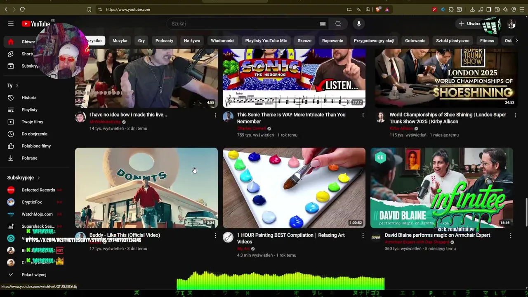Start voice search with microphone icon
This screenshot has height=297, width=528.
coord(359,24)
